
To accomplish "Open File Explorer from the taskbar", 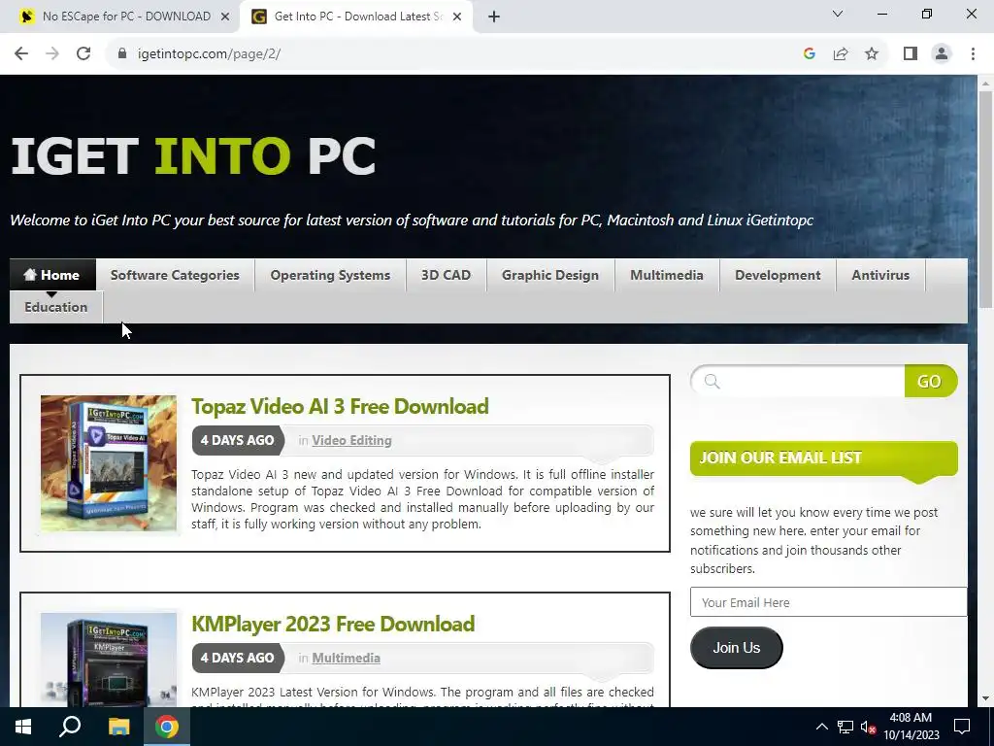I will [x=118, y=727].
